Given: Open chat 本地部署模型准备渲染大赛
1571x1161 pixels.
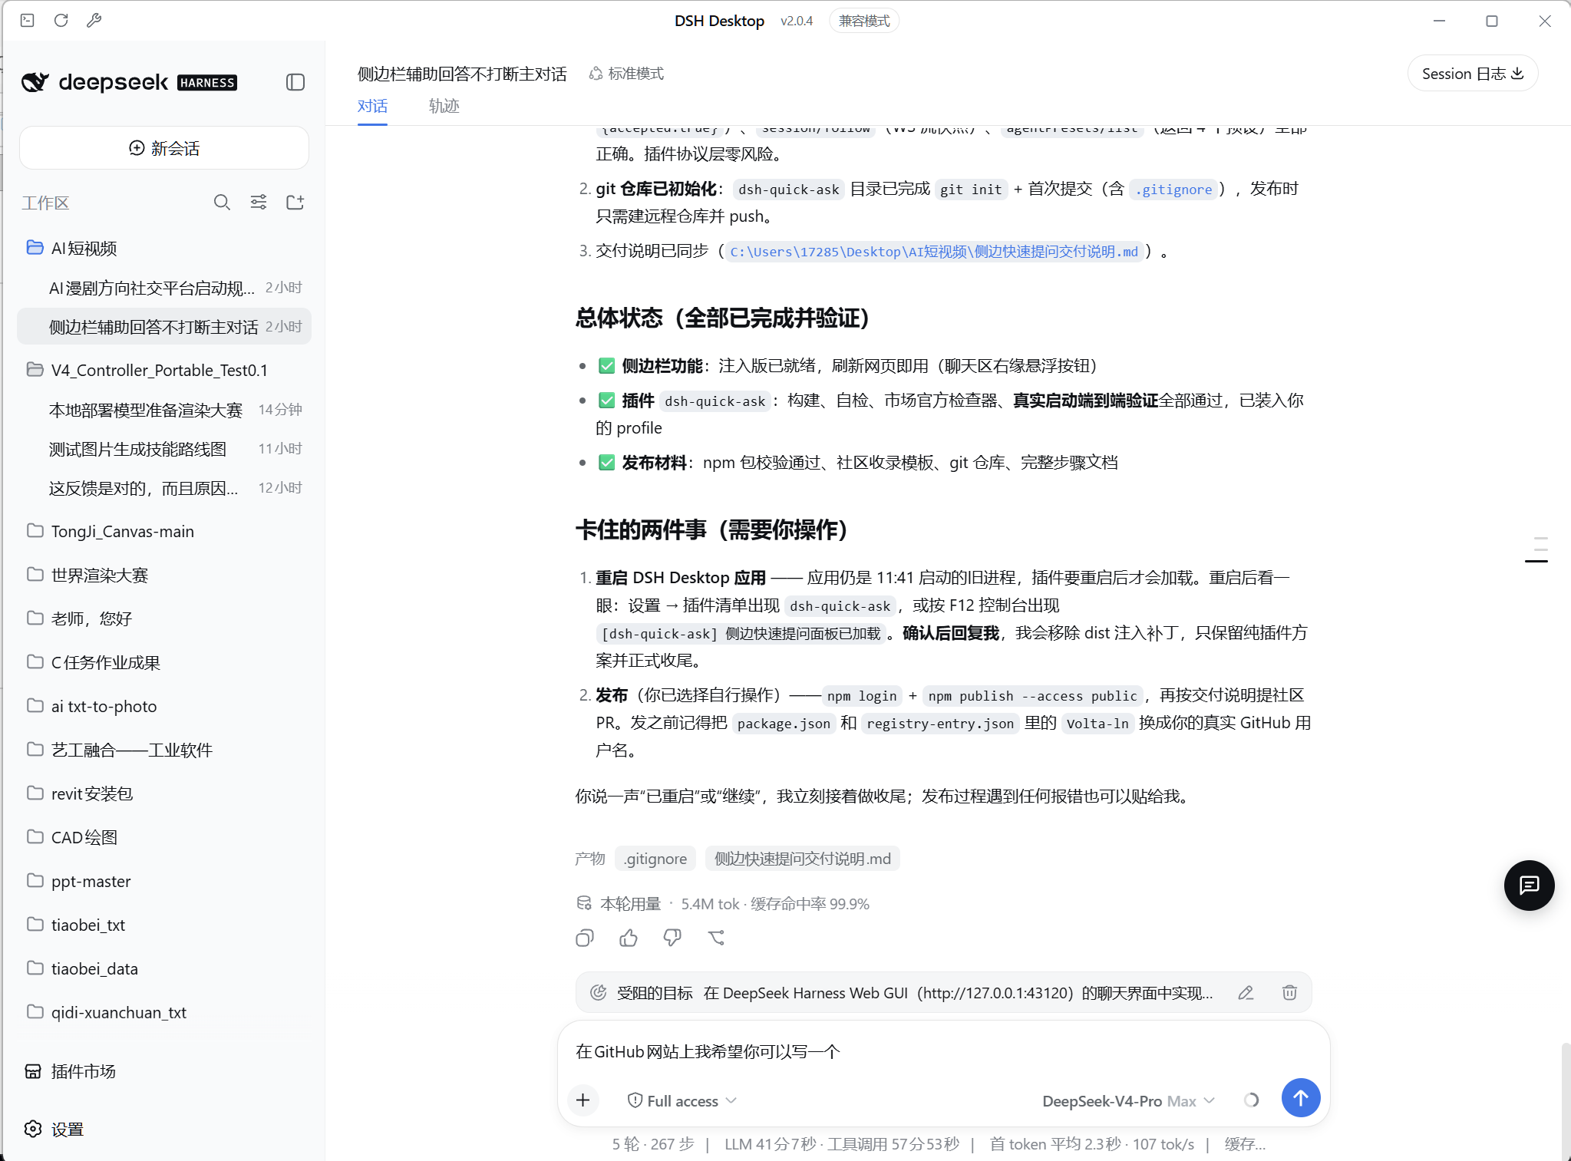Looking at the screenshot, I should (x=164, y=410).
